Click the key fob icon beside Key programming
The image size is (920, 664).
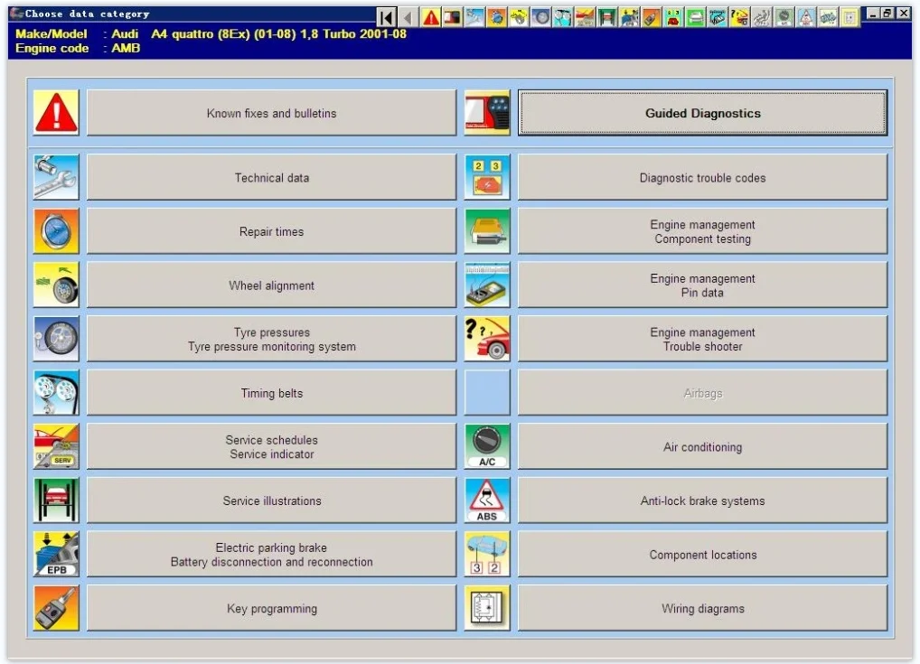pyautogui.click(x=56, y=608)
